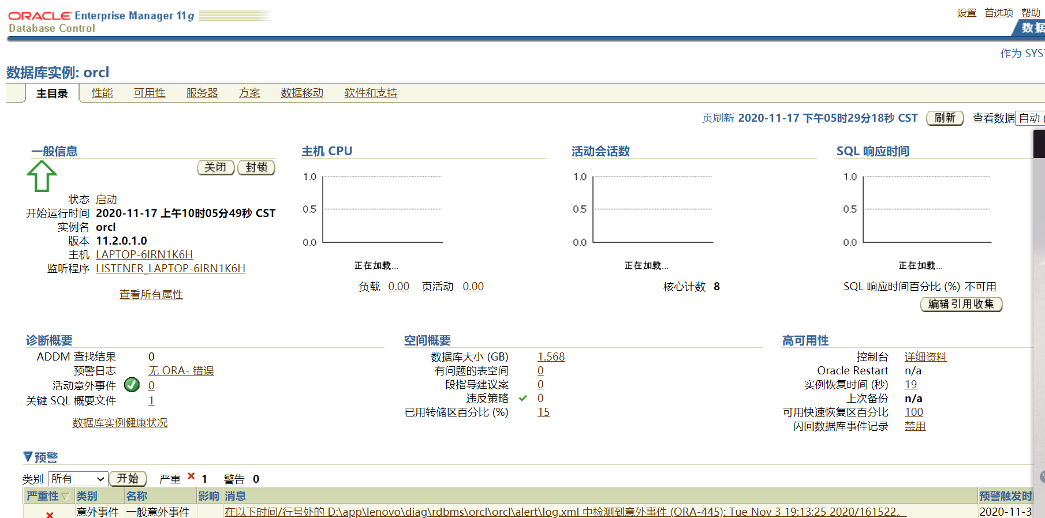Open the 数据库实例健康状况 link
Image resolution: width=1045 pixels, height=518 pixels.
pyautogui.click(x=120, y=423)
